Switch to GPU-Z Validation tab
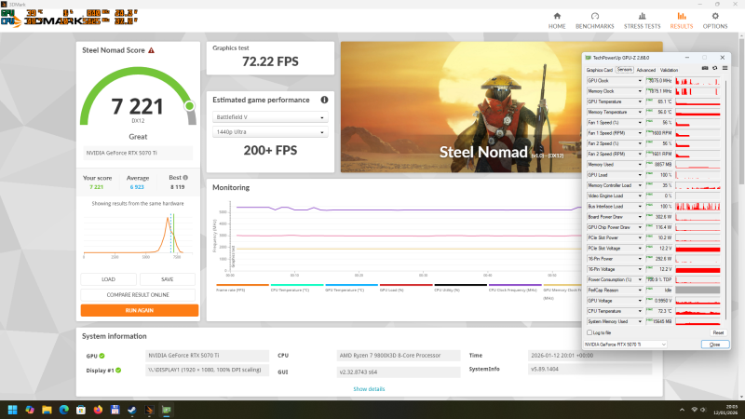 [669, 70]
